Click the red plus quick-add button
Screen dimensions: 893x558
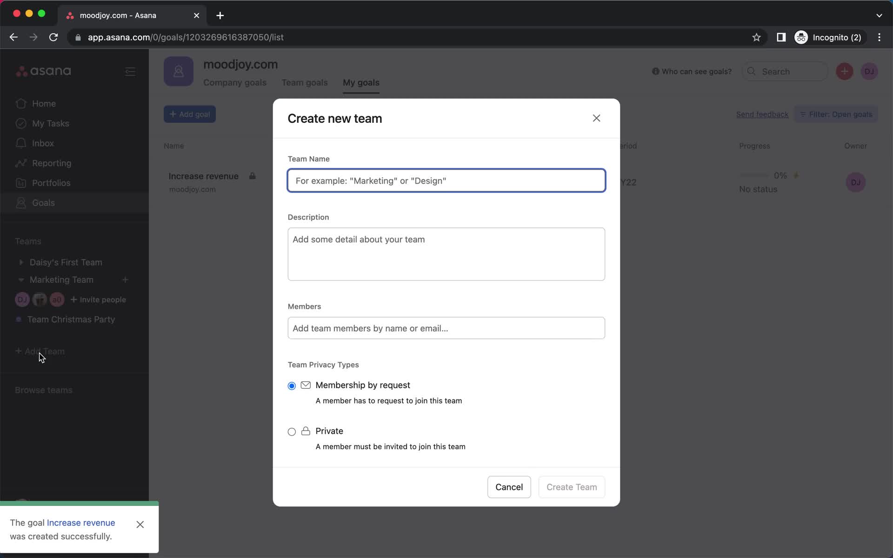coord(845,72)
